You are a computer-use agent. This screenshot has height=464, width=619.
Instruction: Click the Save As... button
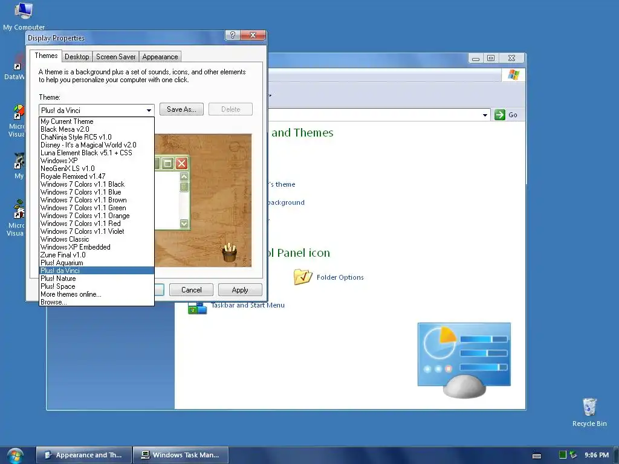click(181, 109)
